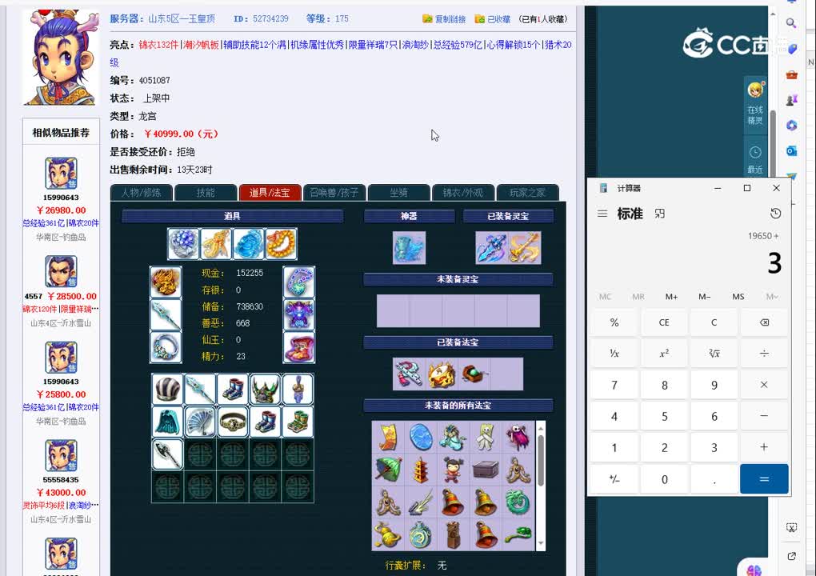816x576 pixels.
Task: Click the Calculator plus/minus sign key
Action: point(614,478)
